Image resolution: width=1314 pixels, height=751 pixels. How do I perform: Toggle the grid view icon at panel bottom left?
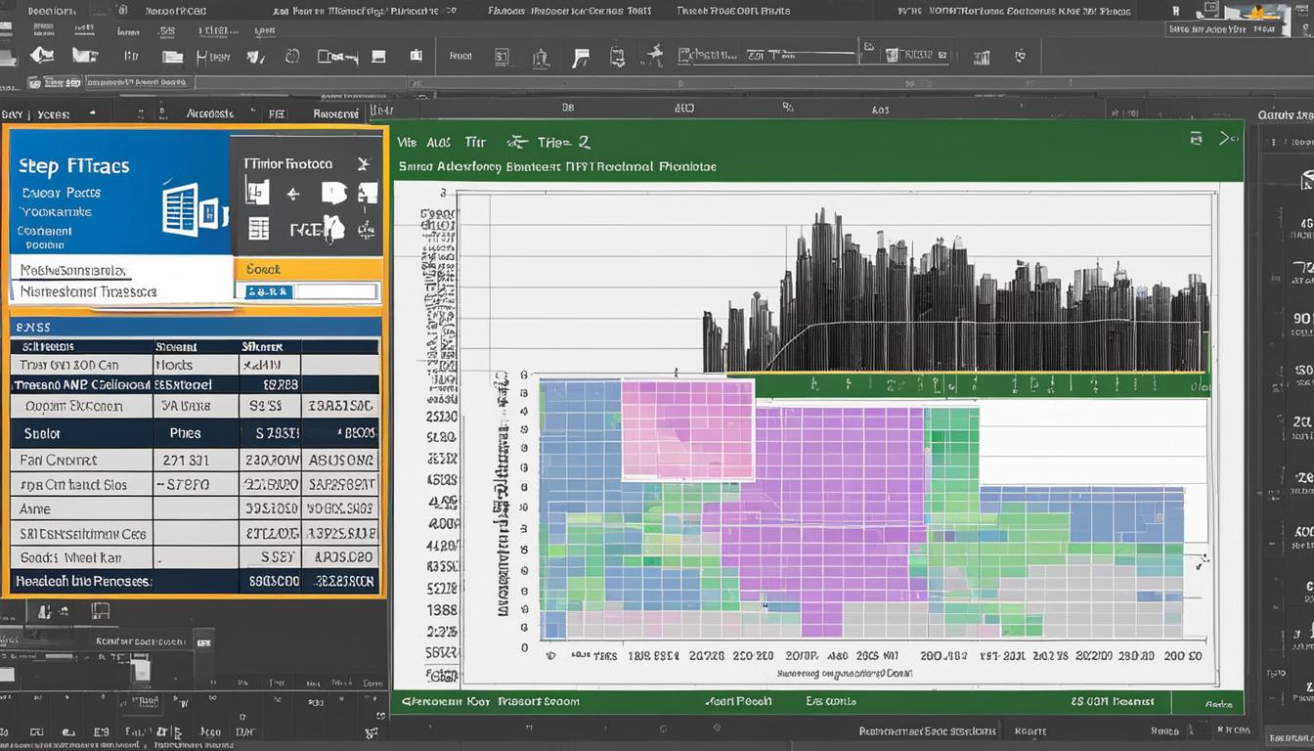100,610
